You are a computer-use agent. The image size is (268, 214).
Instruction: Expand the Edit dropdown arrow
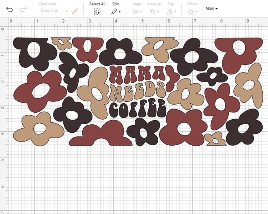coord(119,11)
